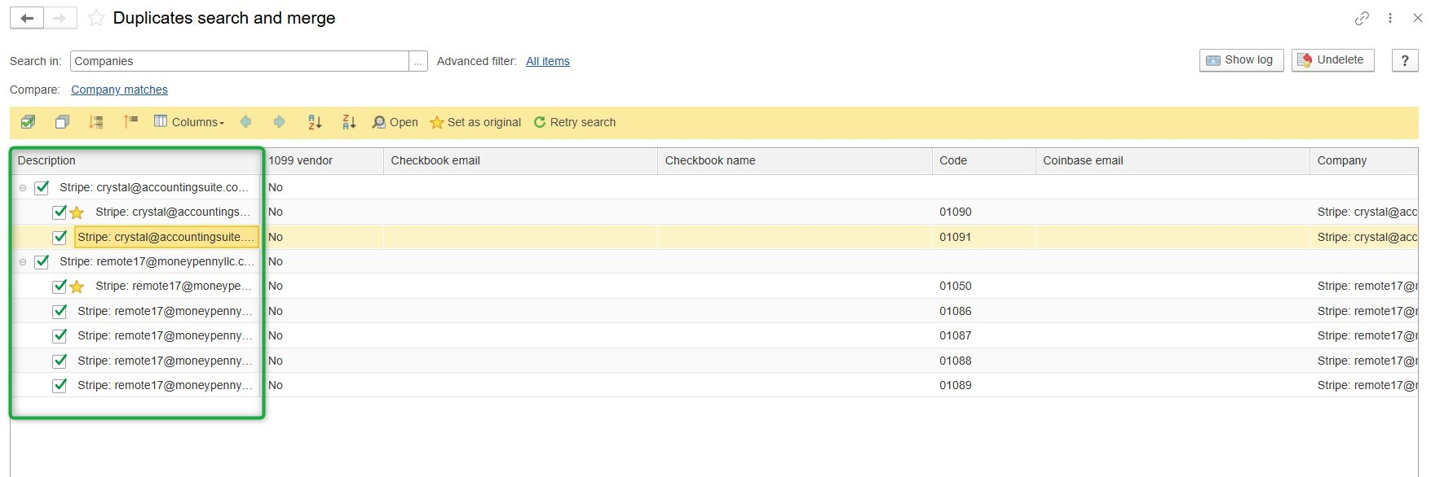Image resolution: width=1431 pixels, height=477 pixels.
Task: Open the Columns dropdown
Action: 189,122
